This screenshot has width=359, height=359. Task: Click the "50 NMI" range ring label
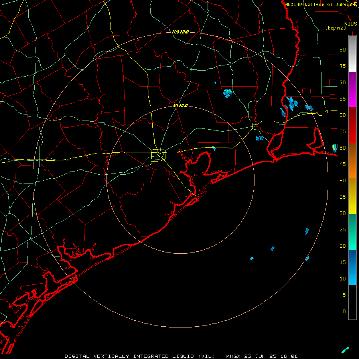[180, 106]
